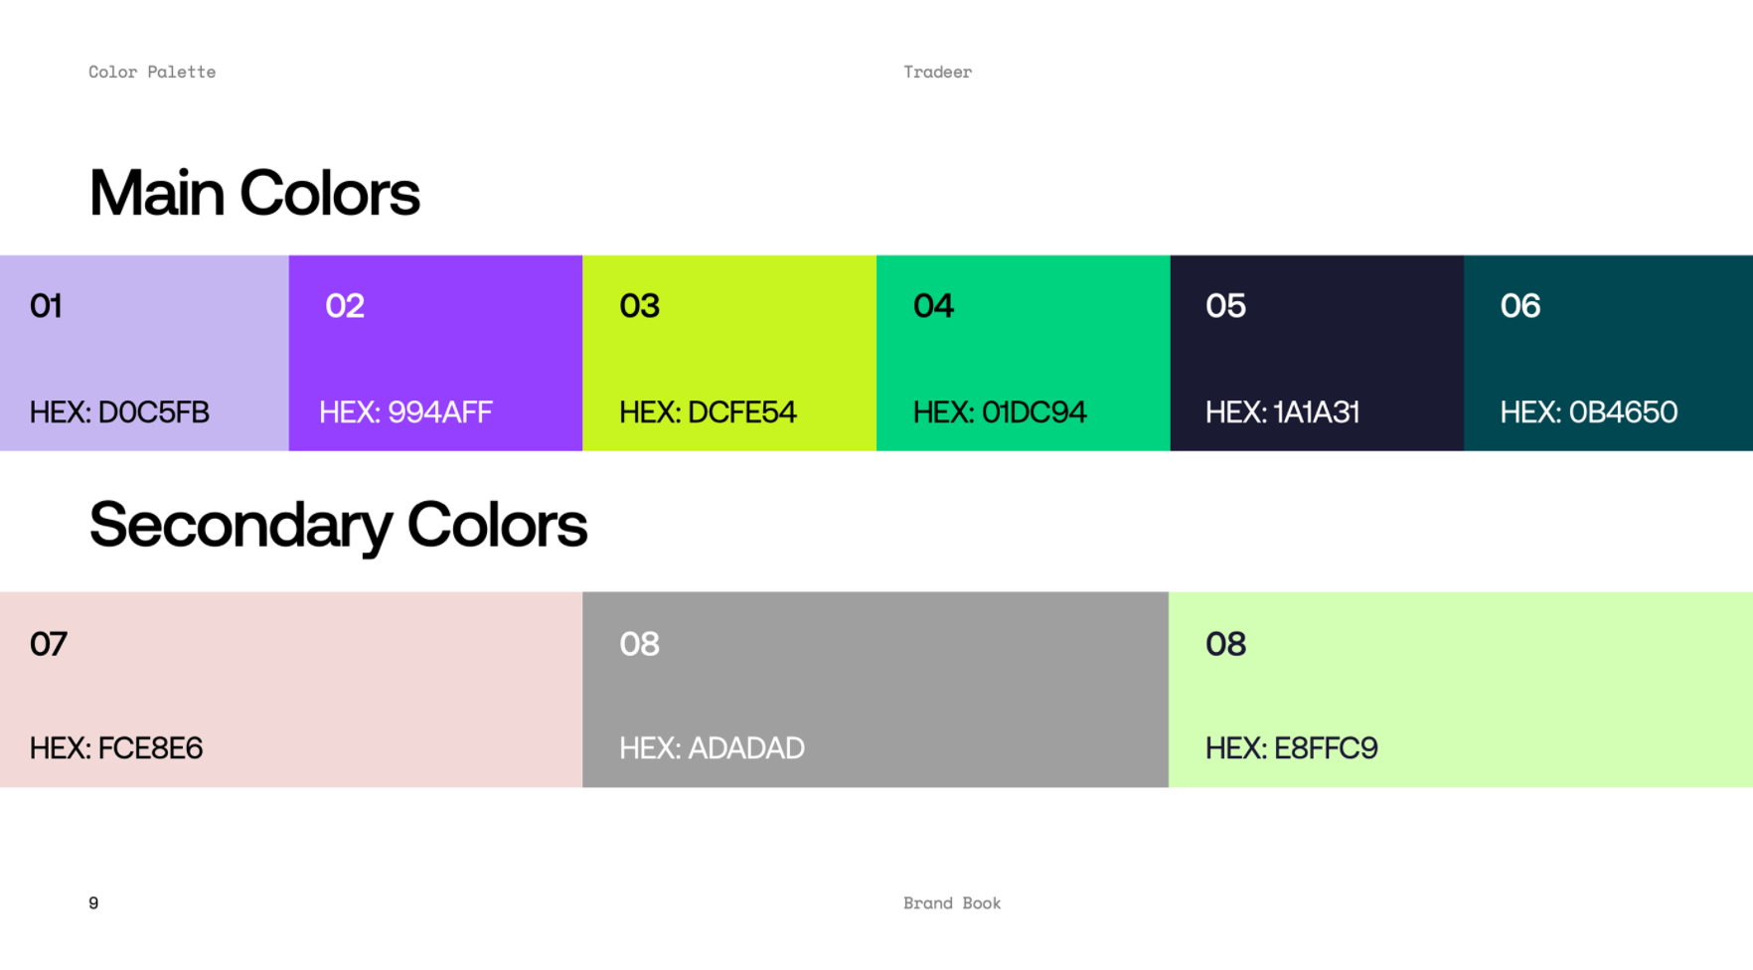Click the HEX: FCE8E6 text

[x=116, y=748]
